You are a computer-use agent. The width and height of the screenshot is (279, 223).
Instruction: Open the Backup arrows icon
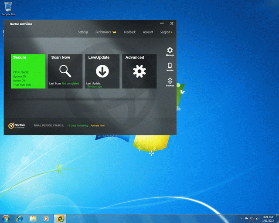pyautogui.click(x=170, y=82)
